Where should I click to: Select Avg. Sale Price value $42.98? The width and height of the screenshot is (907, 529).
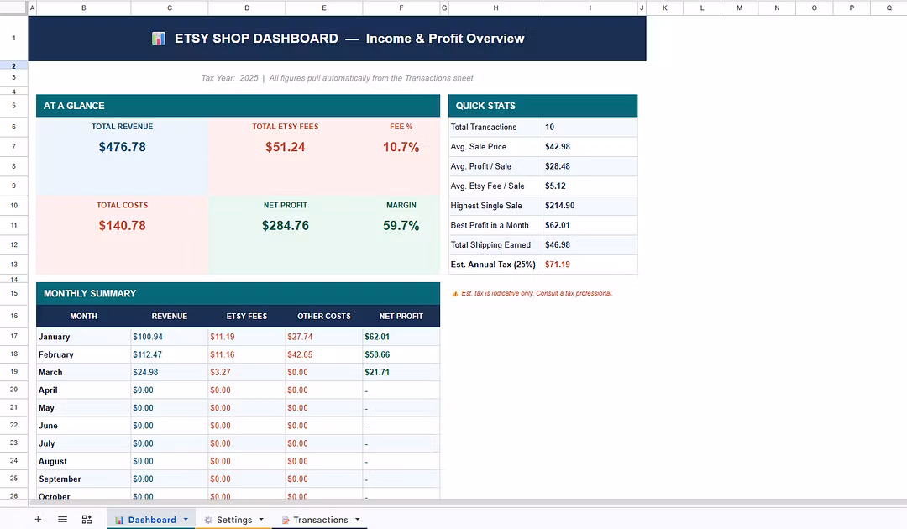(590, 147)
